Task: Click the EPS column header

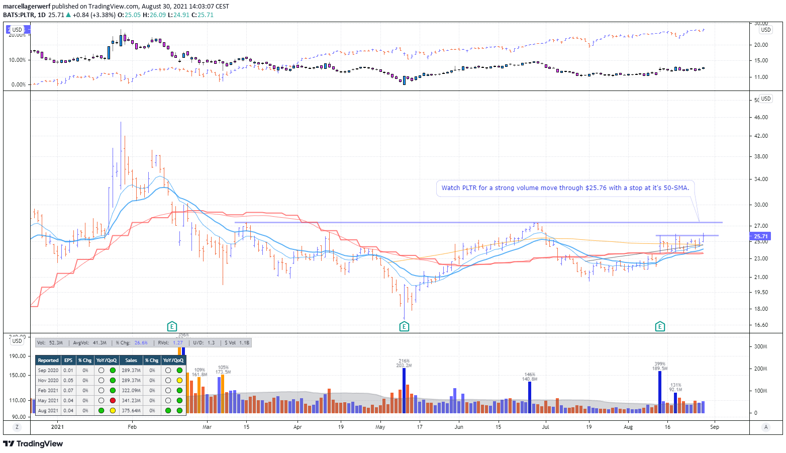Action: (68, 360)
